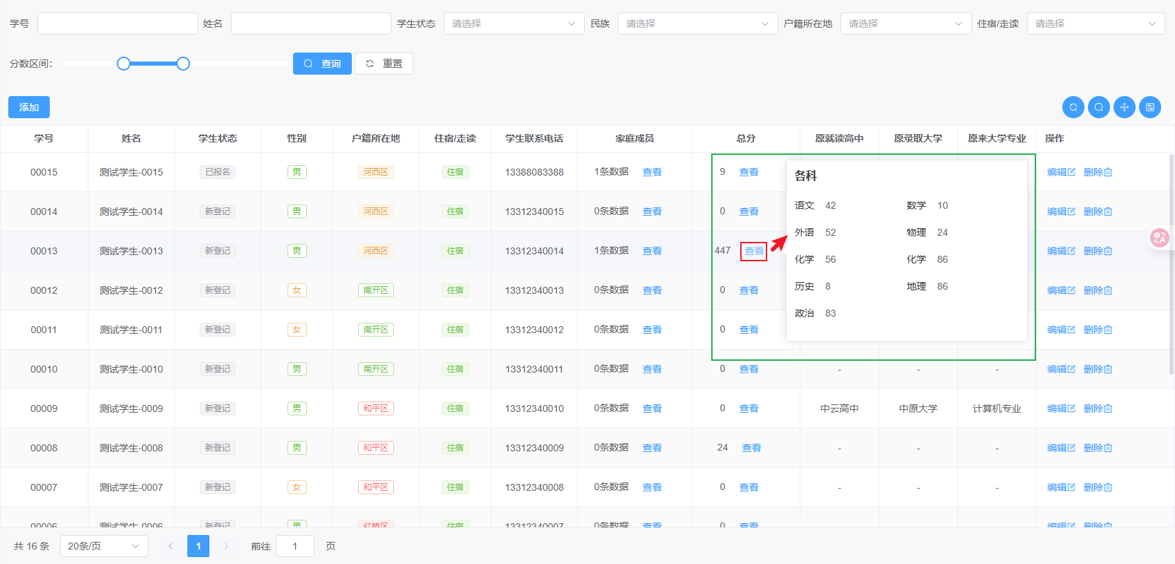This screenshot has height=564, width=1175.
Task: Edit student 00007 via 编辑
Action: click(x=1061, y=487)
